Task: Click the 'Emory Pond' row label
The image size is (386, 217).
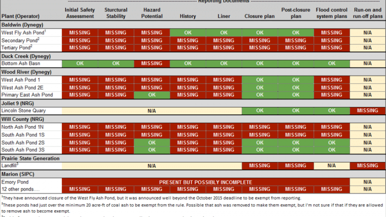Action: (x=15, y=182)
